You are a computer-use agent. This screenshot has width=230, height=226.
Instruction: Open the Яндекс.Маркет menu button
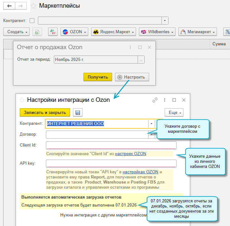pos(113,32)
